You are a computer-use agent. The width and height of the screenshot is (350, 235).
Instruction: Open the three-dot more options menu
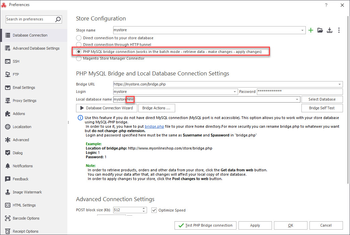click(x=339, y=30)
